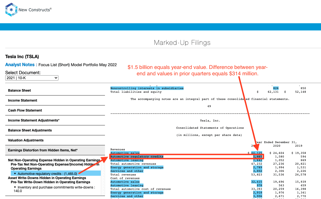Viewport: 321px width, 199px height.
Task: Click highlighted Automotive sales under Revenues
Action: coord(125,153)
